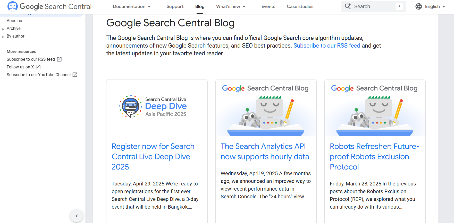Click the Google Search Central robot logo
Image resolution: width=454 pixels, height=223 pixels.
[x=12, y=6]
